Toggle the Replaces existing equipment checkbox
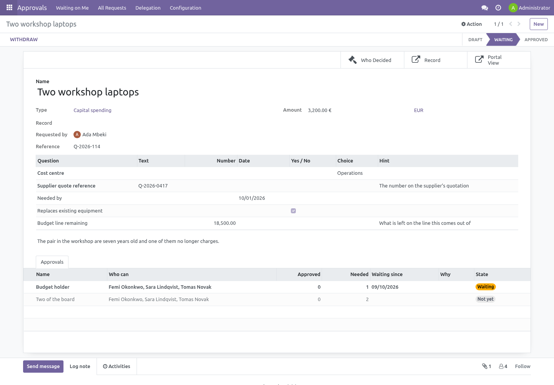The height and width of the screenshot is (385, 554). [294, 211]
